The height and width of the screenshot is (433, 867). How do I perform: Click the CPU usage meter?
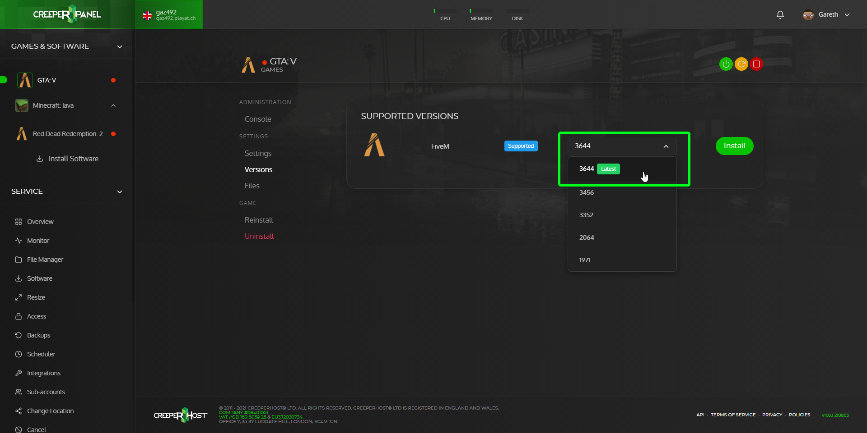coord(445,14)
